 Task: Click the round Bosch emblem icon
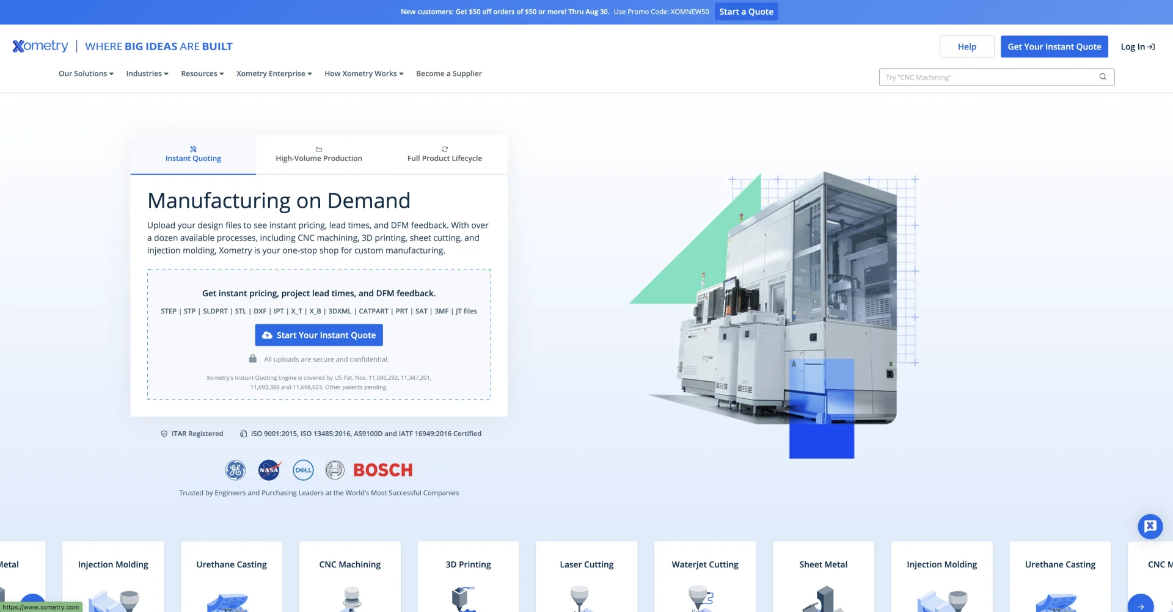335,470
